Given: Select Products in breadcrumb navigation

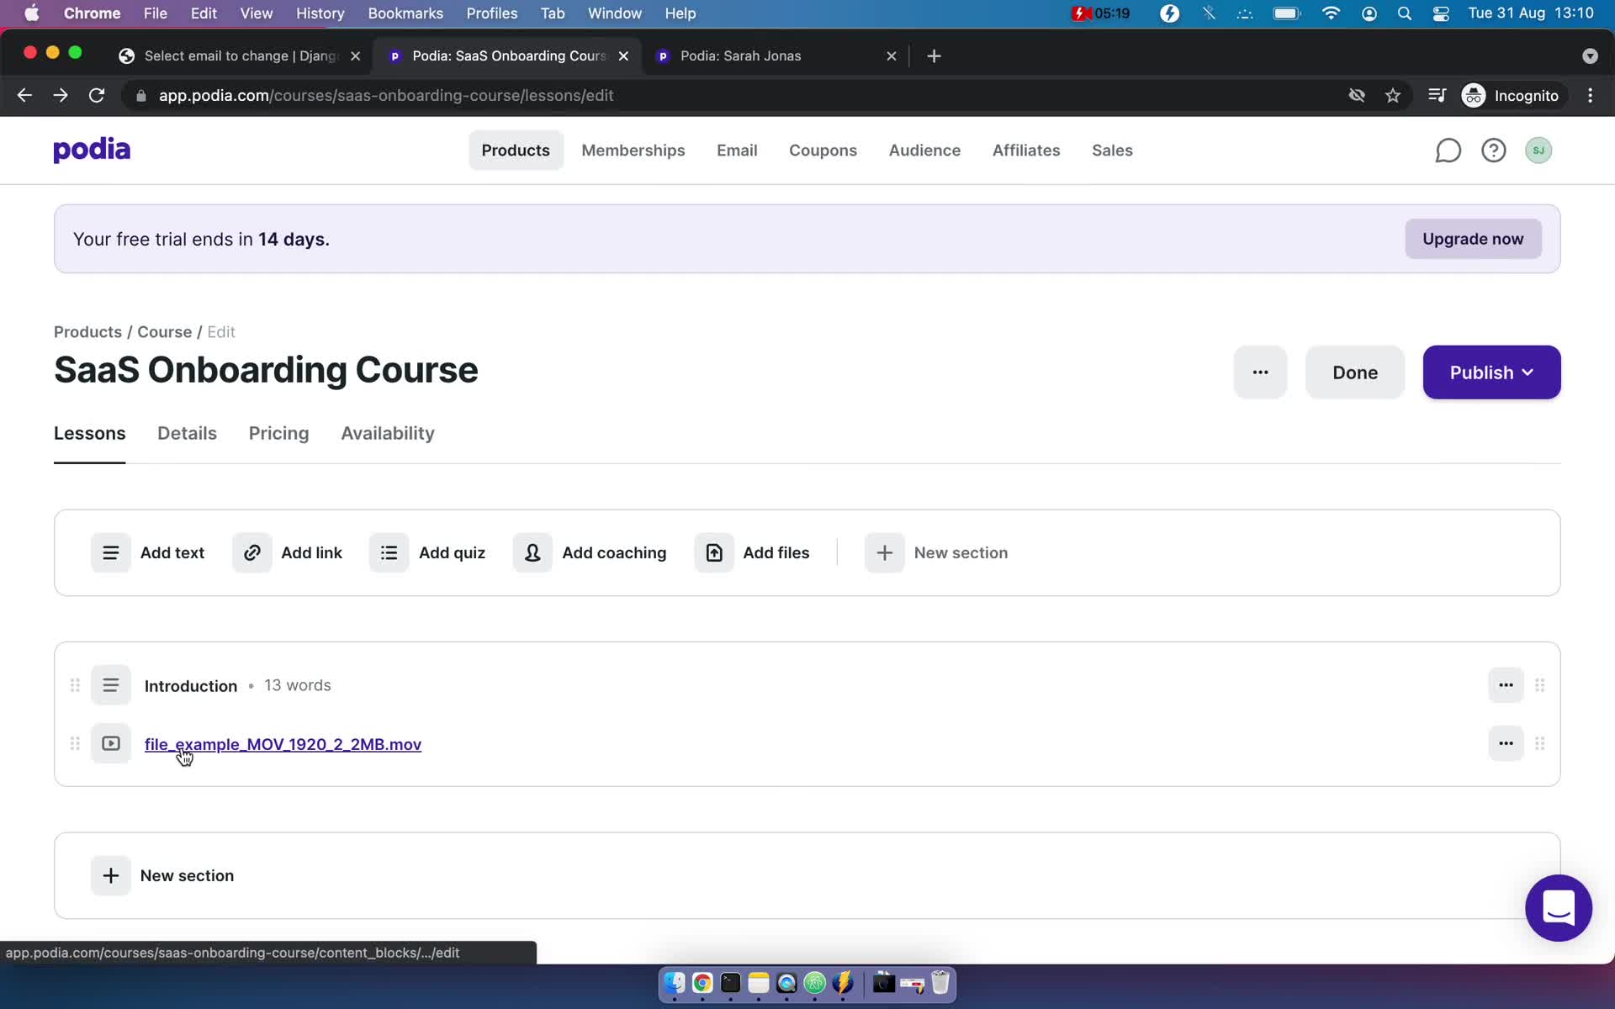Looking at the screenshot, I should tap(88, 331).
